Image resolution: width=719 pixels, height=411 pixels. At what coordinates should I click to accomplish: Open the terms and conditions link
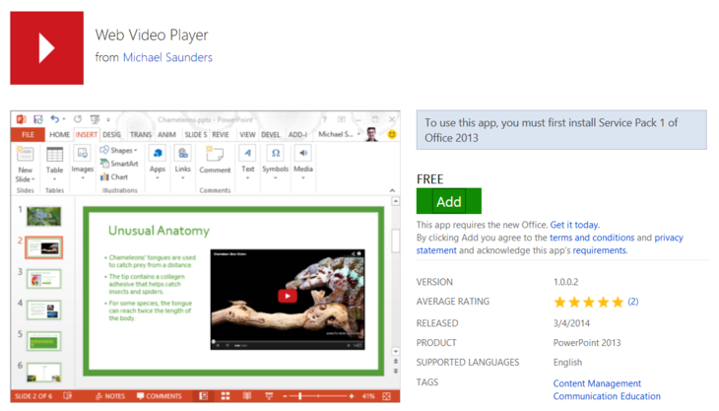(x=592, y=238)
